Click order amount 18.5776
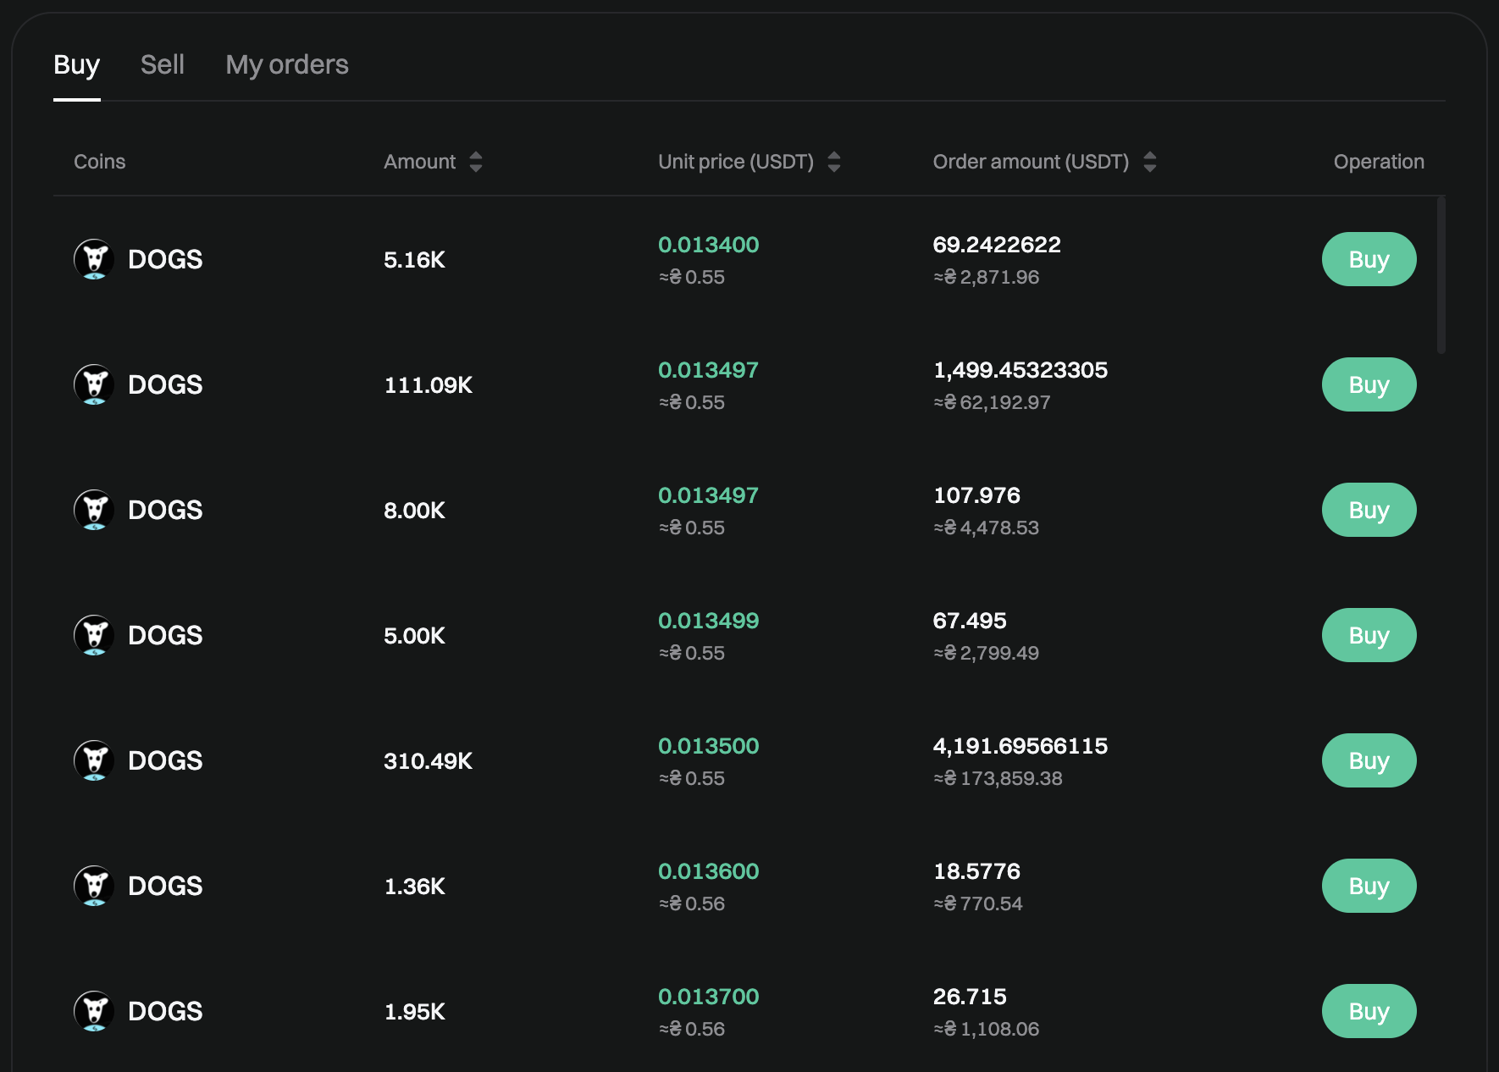This screenshot has height=1072, width=1499. [x=976, y=871]
